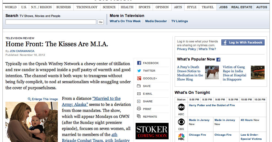Click the E-mail envelope icon
Screen dimensions: 272x142
139,94
